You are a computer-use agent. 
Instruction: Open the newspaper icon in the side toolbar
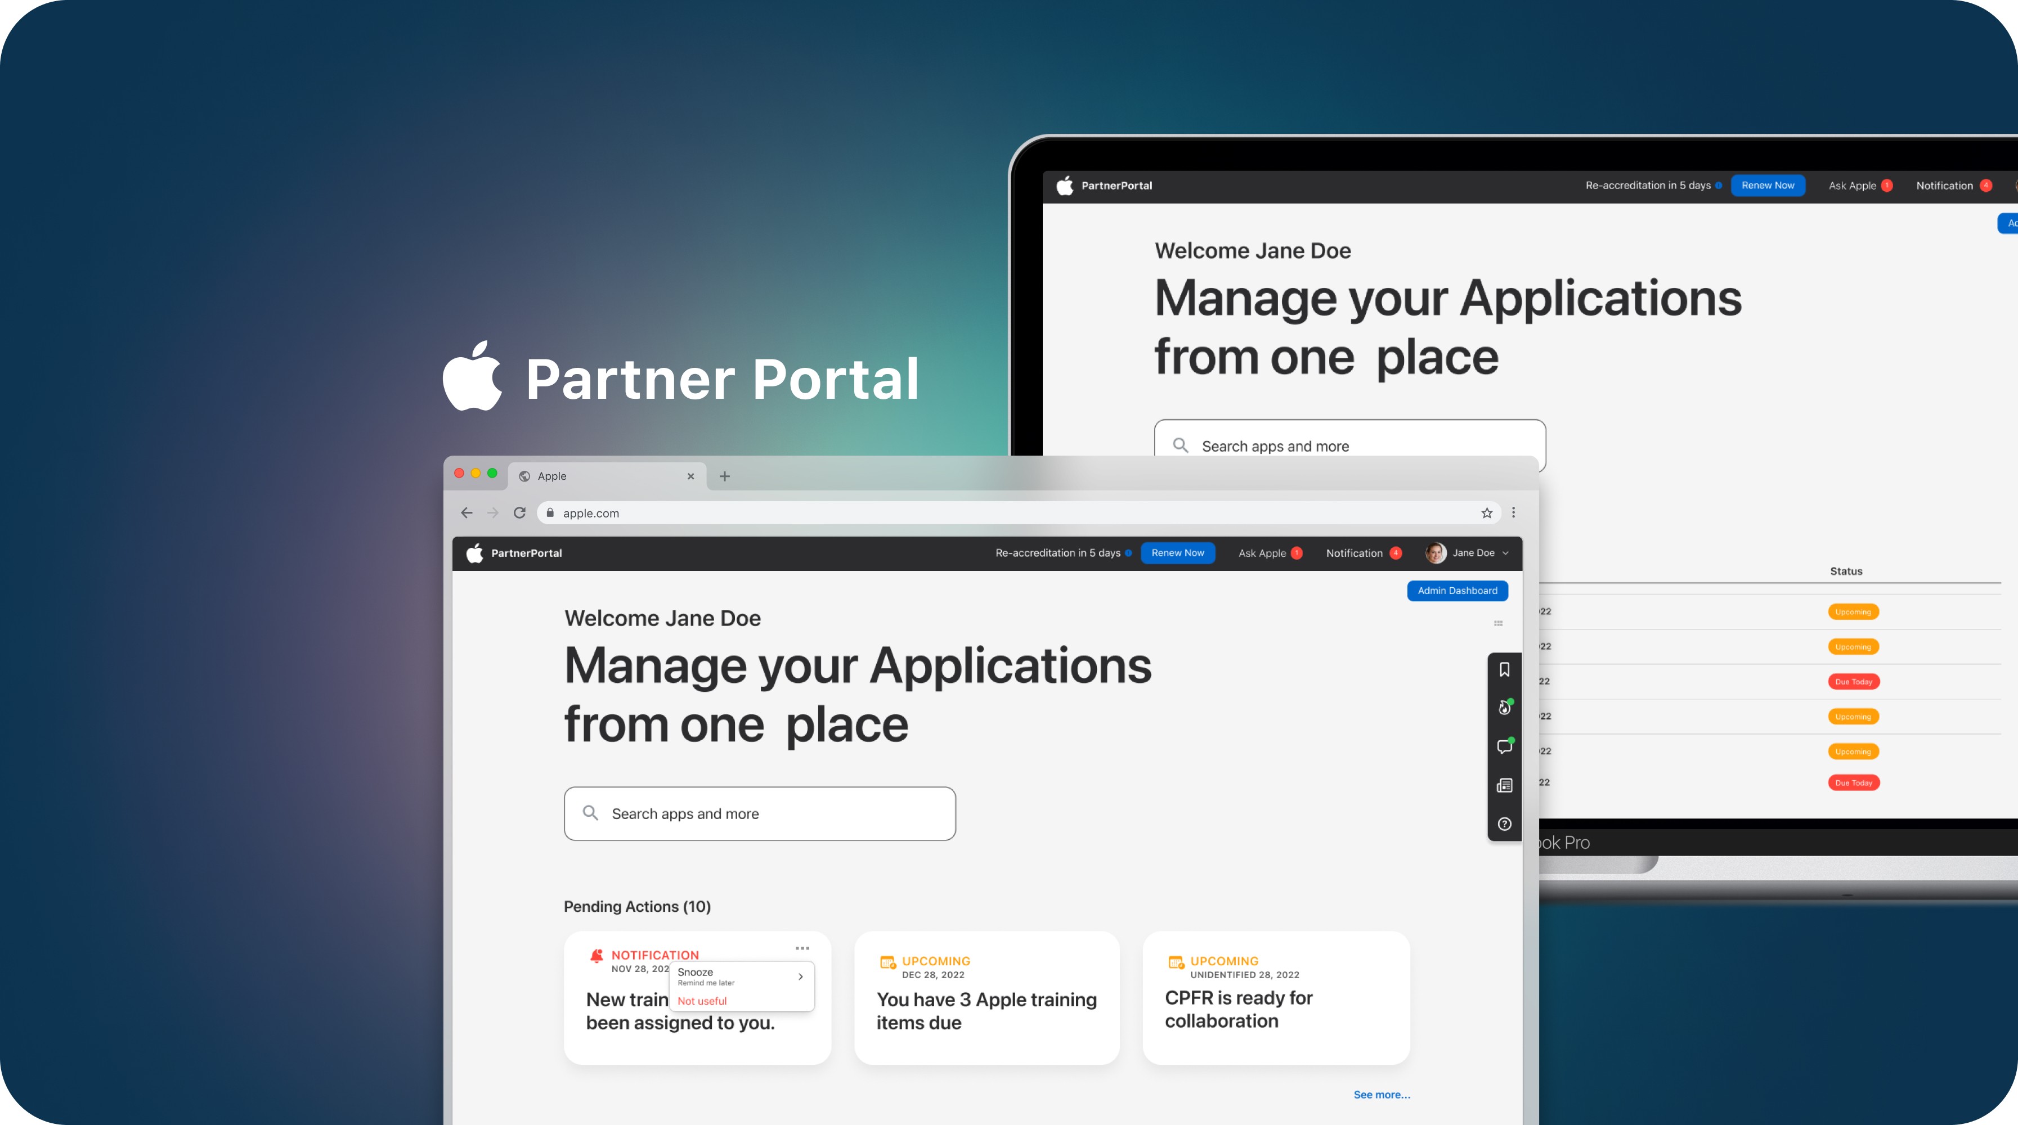pos(1504,785)
